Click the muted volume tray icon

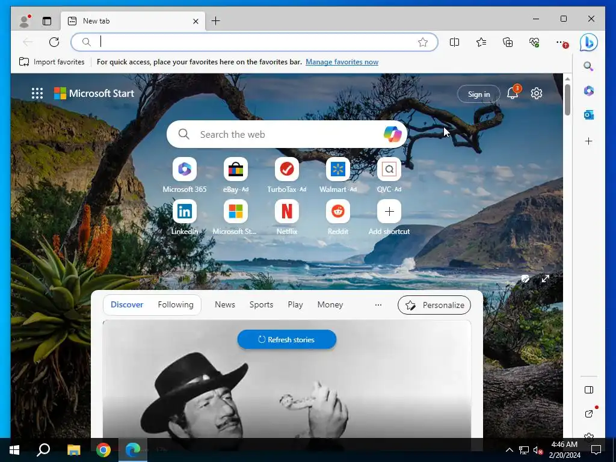click(x=537, y=450)
